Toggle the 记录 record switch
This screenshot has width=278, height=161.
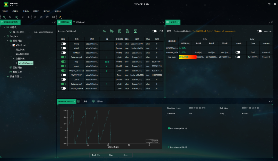coord(154,31)
